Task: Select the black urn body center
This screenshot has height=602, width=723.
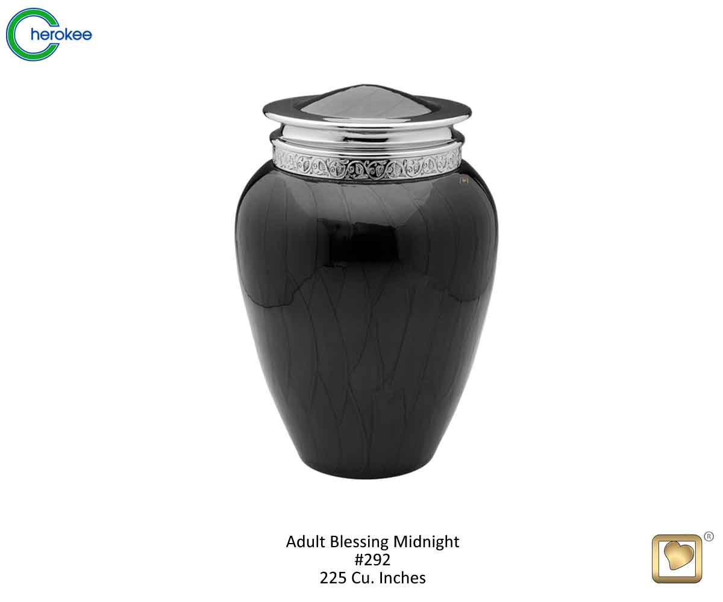Action: (366, 313)
